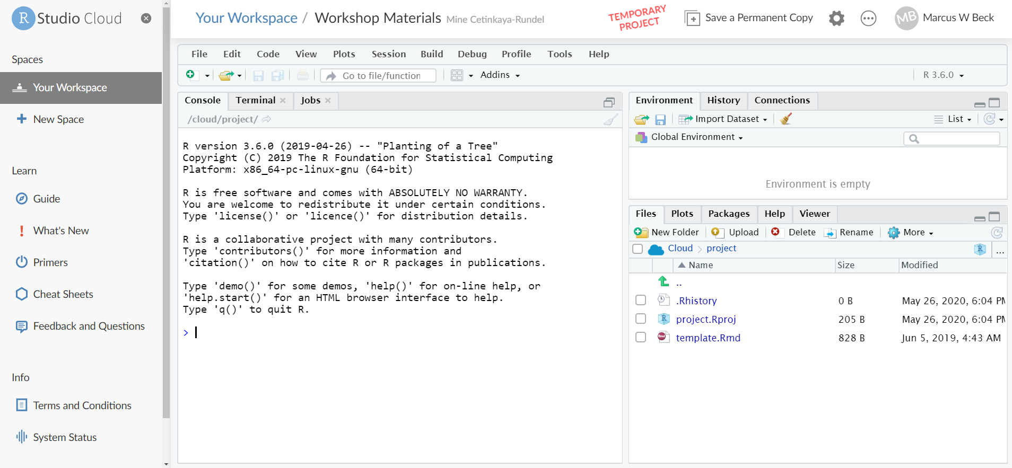Click the workspace panes grid icon
Screen dimensions: 1012x468
457,75
